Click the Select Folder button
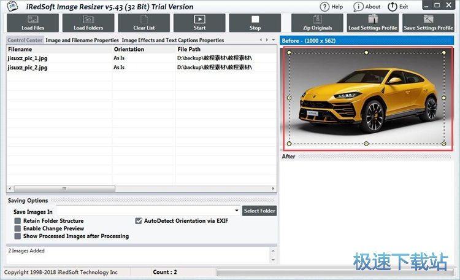 [x=259, y=211]
